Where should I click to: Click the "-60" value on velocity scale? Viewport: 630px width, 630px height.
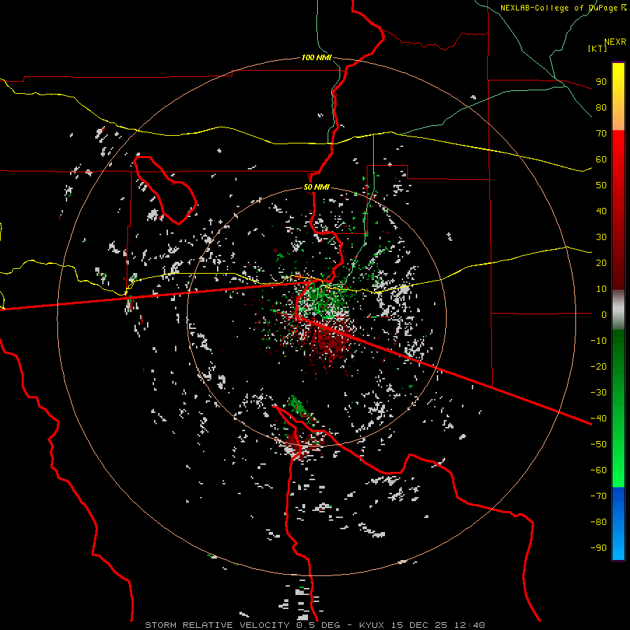point(598,470)
